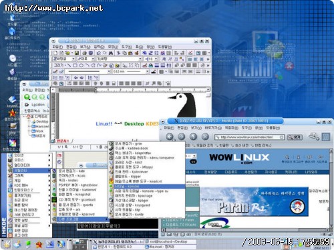Click the Save floppy icon in Hancom Word toolbar
The width and height of the screenshot is (334, 250).
[77, 53]
